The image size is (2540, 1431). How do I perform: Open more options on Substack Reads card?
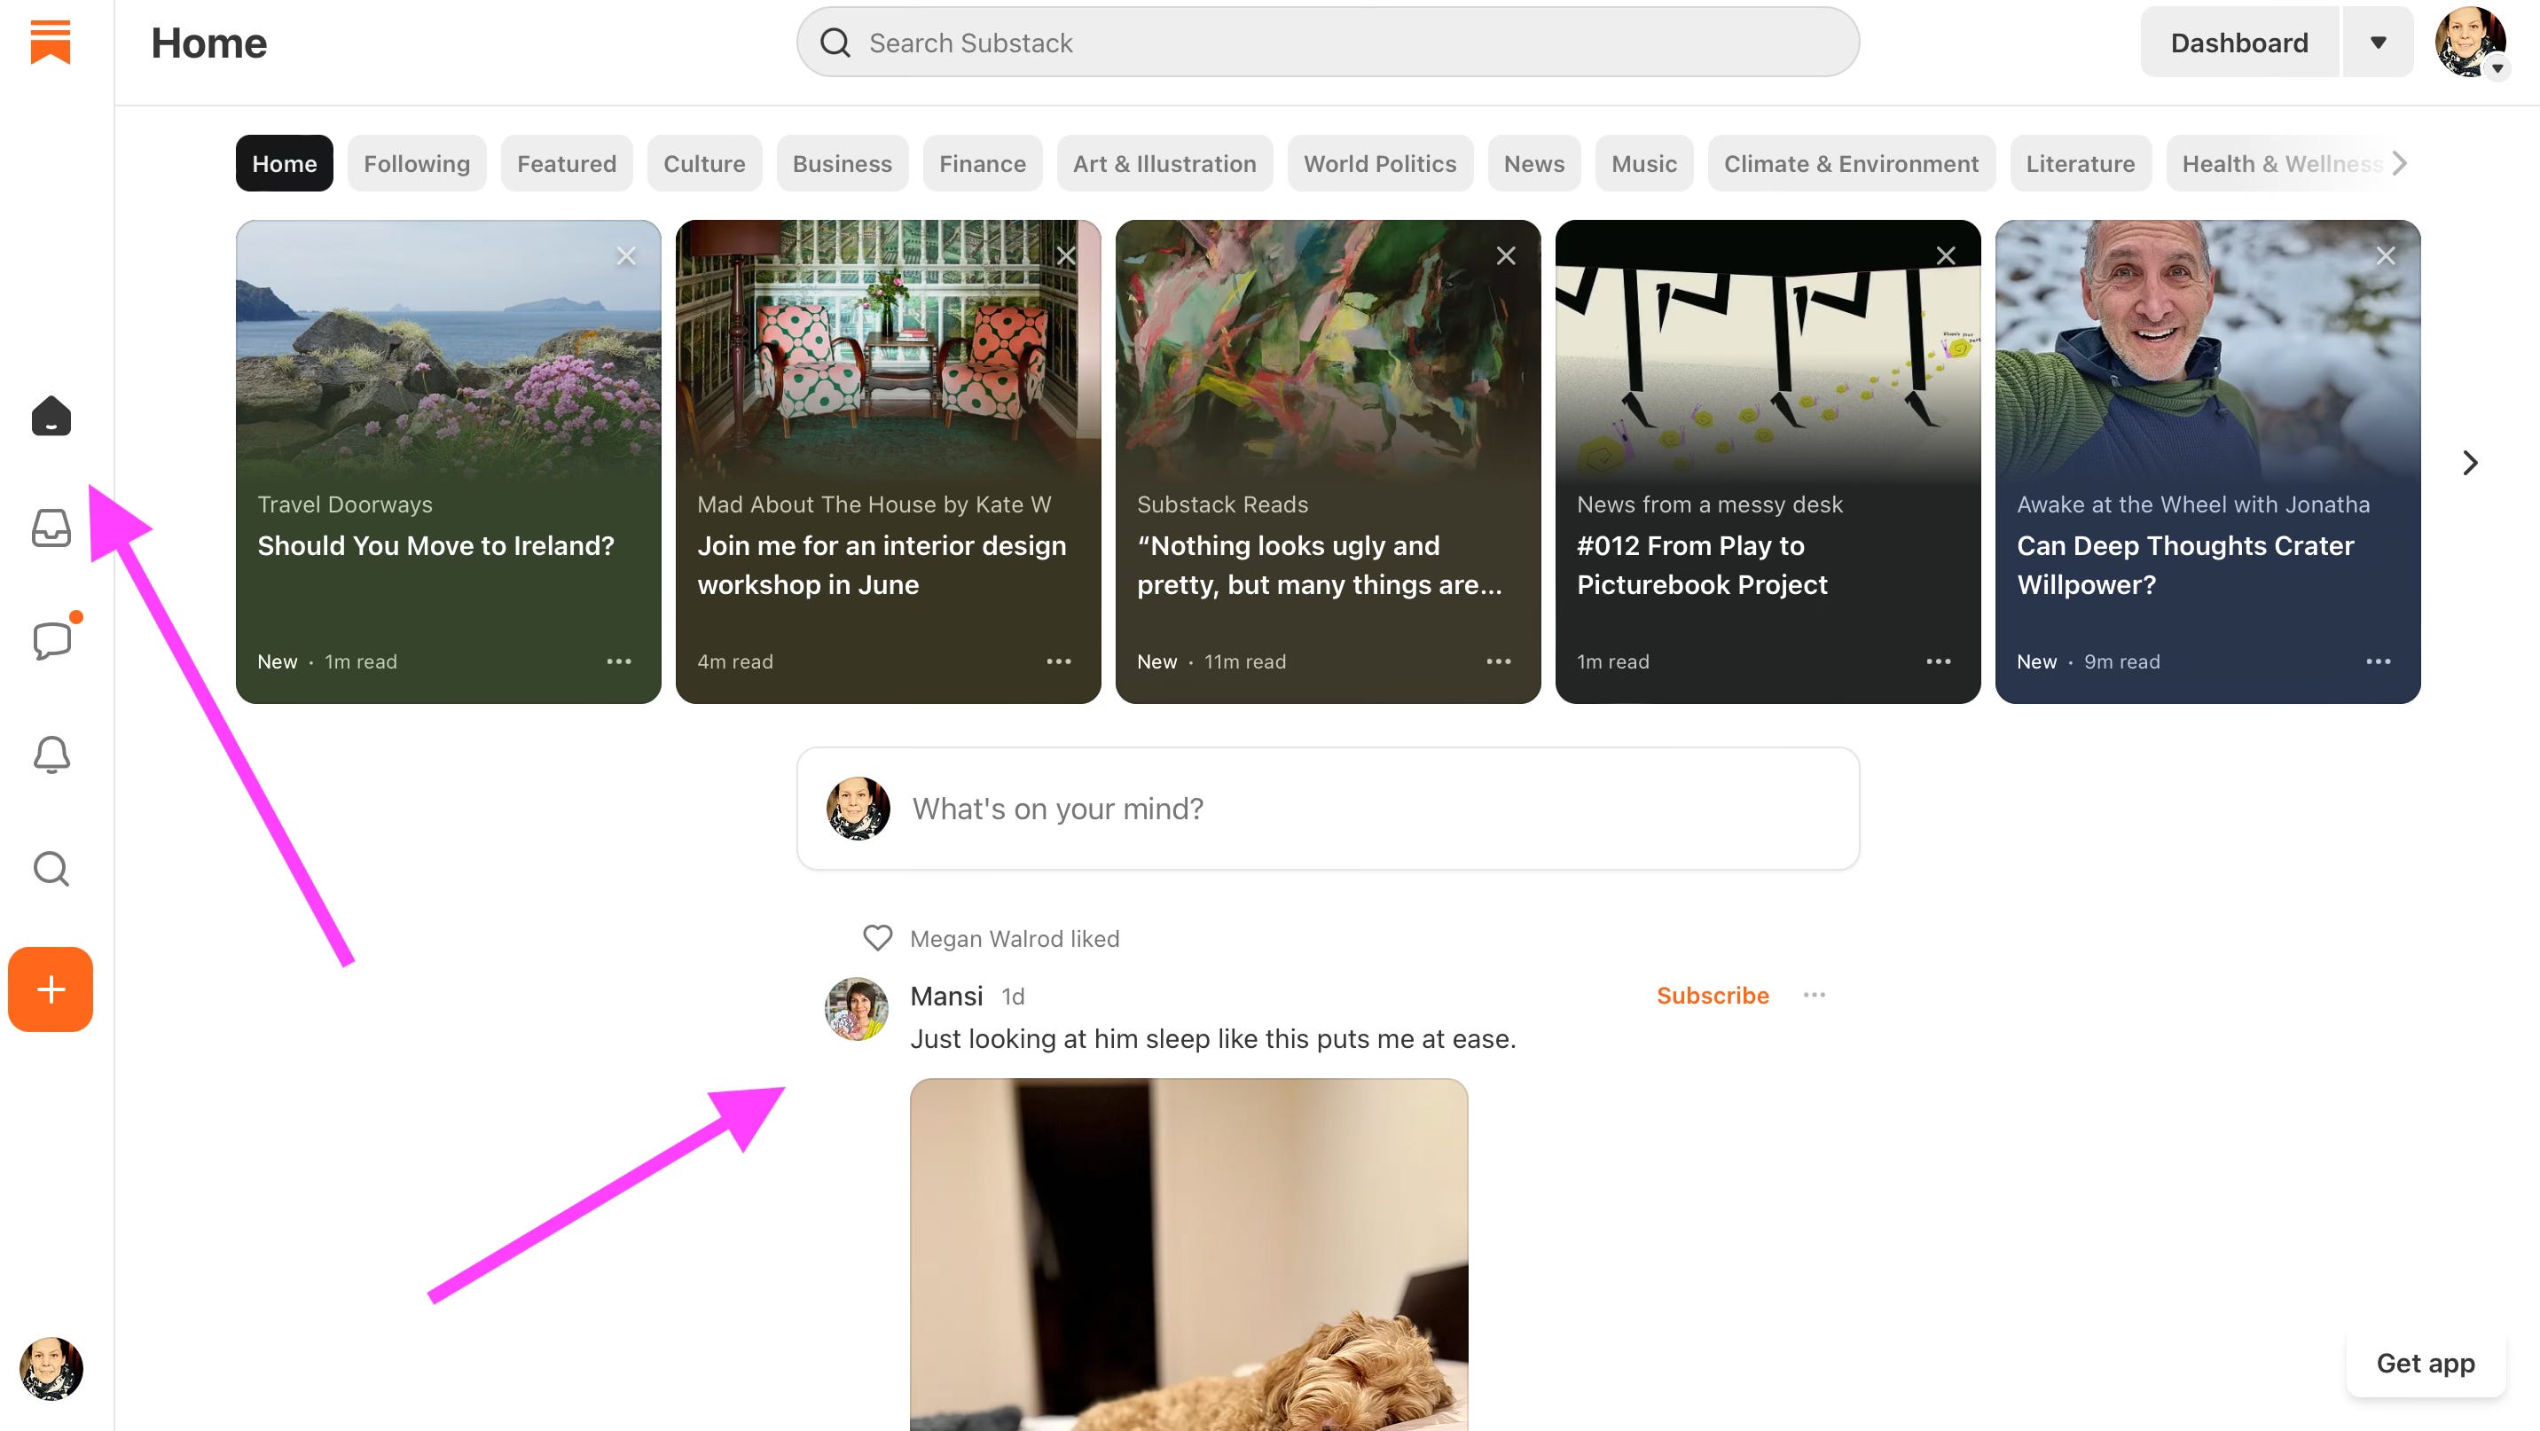tap(1499, 661)
